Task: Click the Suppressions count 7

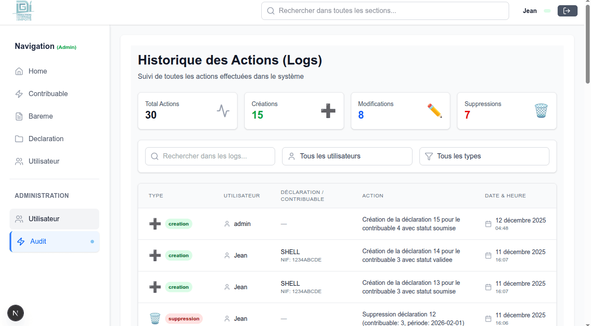Action: [468, 115]
